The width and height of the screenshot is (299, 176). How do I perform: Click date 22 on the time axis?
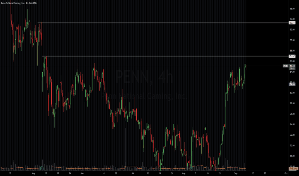pos(116,173)
